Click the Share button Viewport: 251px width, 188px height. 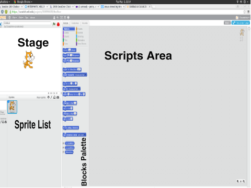[x=227, y=23]
